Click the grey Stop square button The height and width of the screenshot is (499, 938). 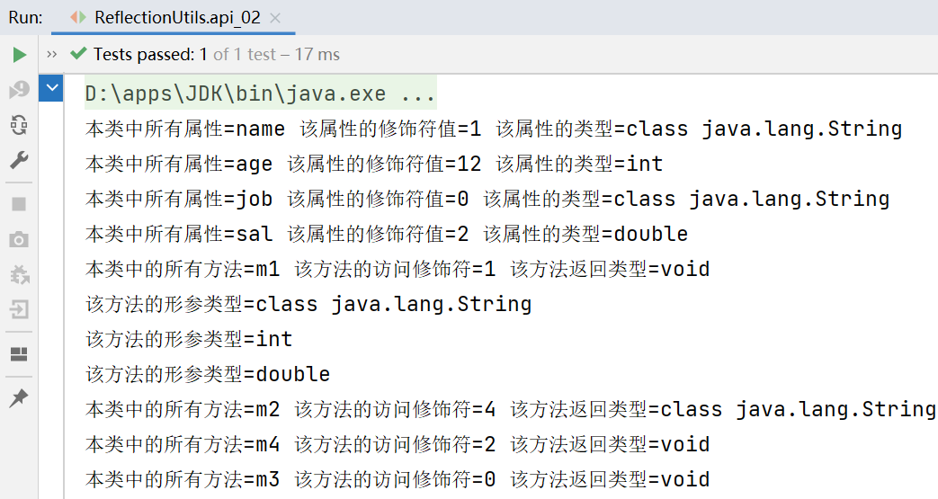tap(19, 204)
